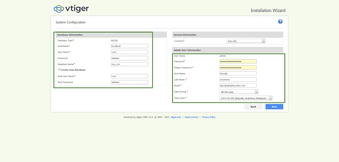
Task: Open the Read License link
Action: 191,117
